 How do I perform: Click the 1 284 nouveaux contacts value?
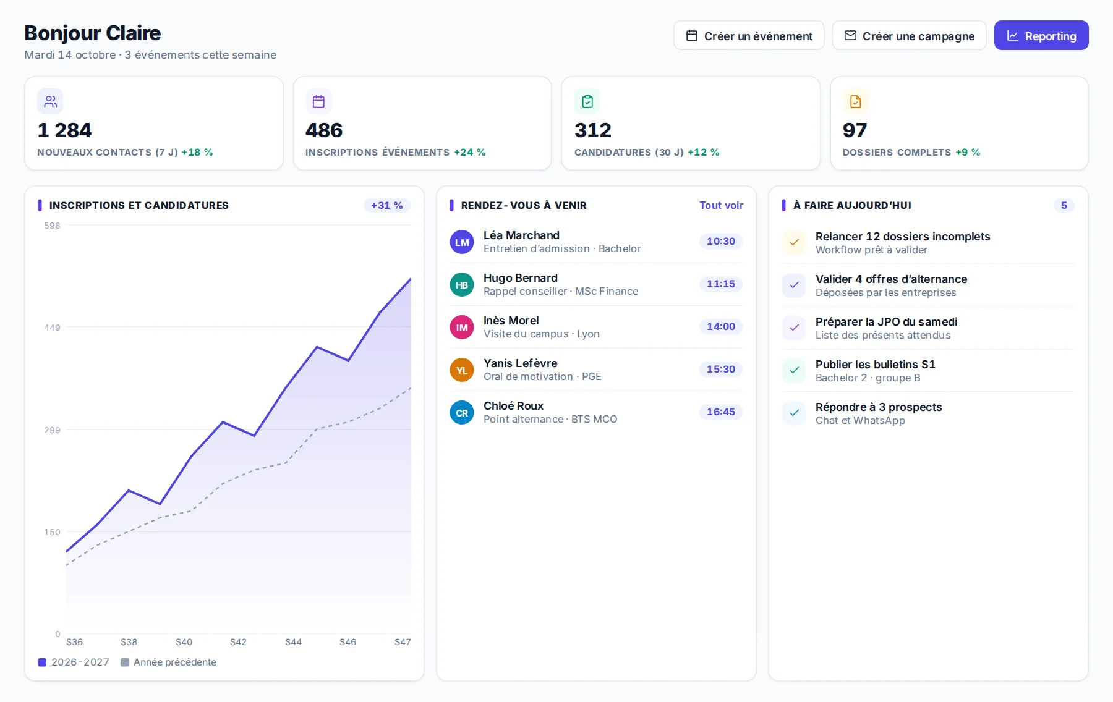64,130
